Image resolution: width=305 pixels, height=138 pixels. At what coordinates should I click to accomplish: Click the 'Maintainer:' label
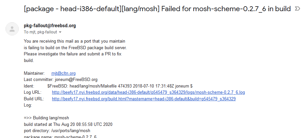[x=34, y=73]
